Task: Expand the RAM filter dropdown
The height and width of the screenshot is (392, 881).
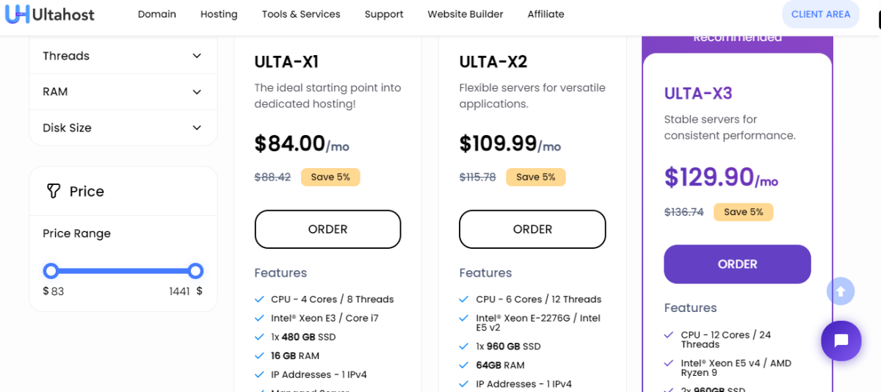Action: (197, 92)
